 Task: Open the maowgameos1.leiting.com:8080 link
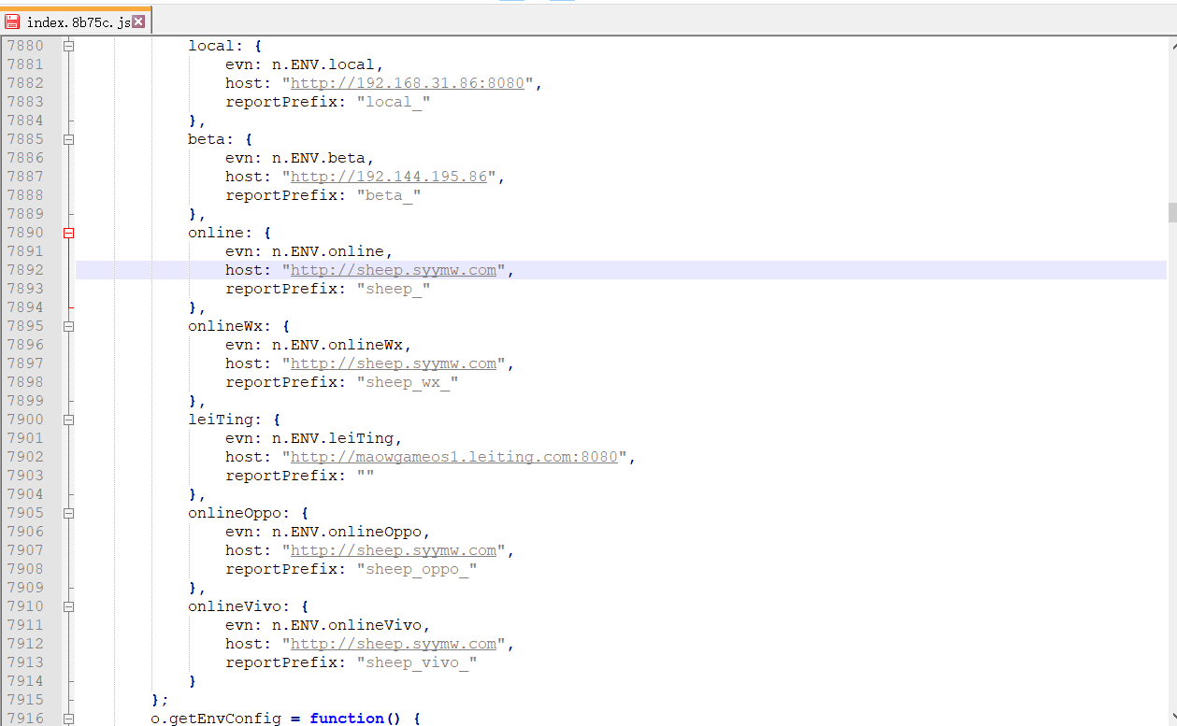tap(454, 457)
